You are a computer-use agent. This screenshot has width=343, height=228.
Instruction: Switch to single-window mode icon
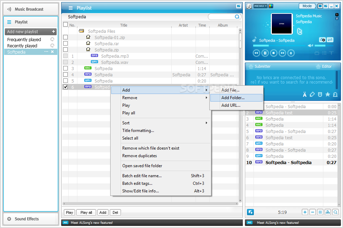click(x=320, y=6)
